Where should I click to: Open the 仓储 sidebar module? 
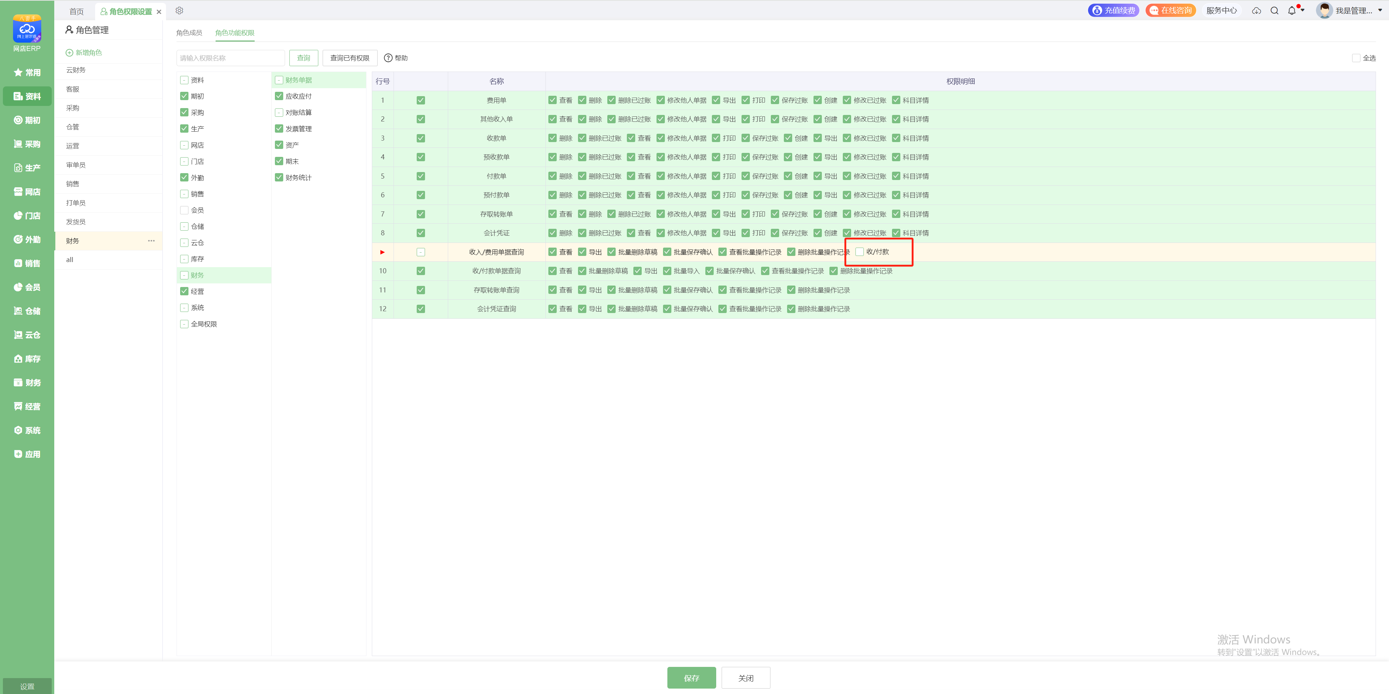click(x=27, y=311)
